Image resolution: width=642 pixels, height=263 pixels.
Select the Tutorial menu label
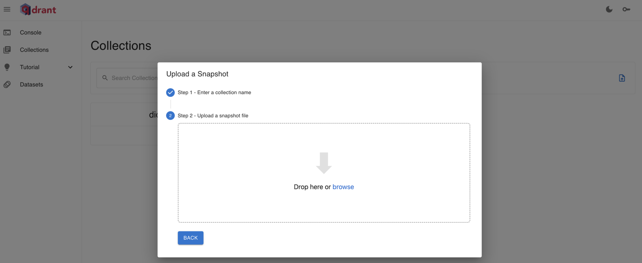[x=30, y=67]
